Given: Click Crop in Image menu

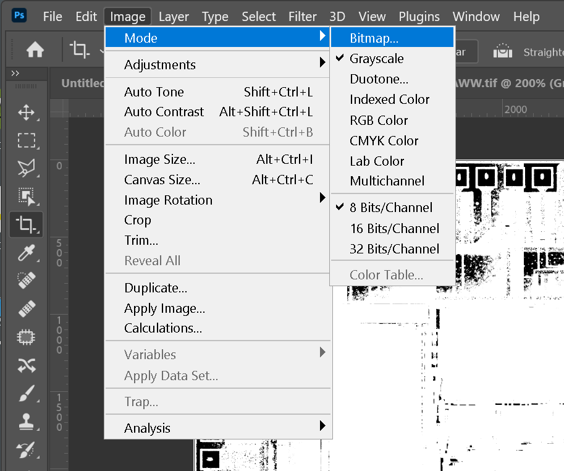Looking at the screenshot, I should click(x=217, y=220).
